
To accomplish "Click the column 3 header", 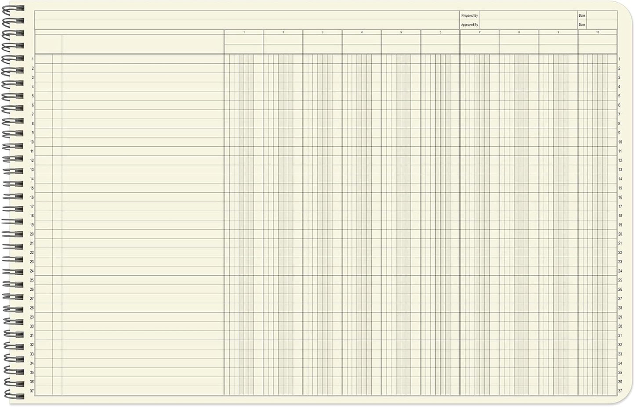I will point(322,32).
